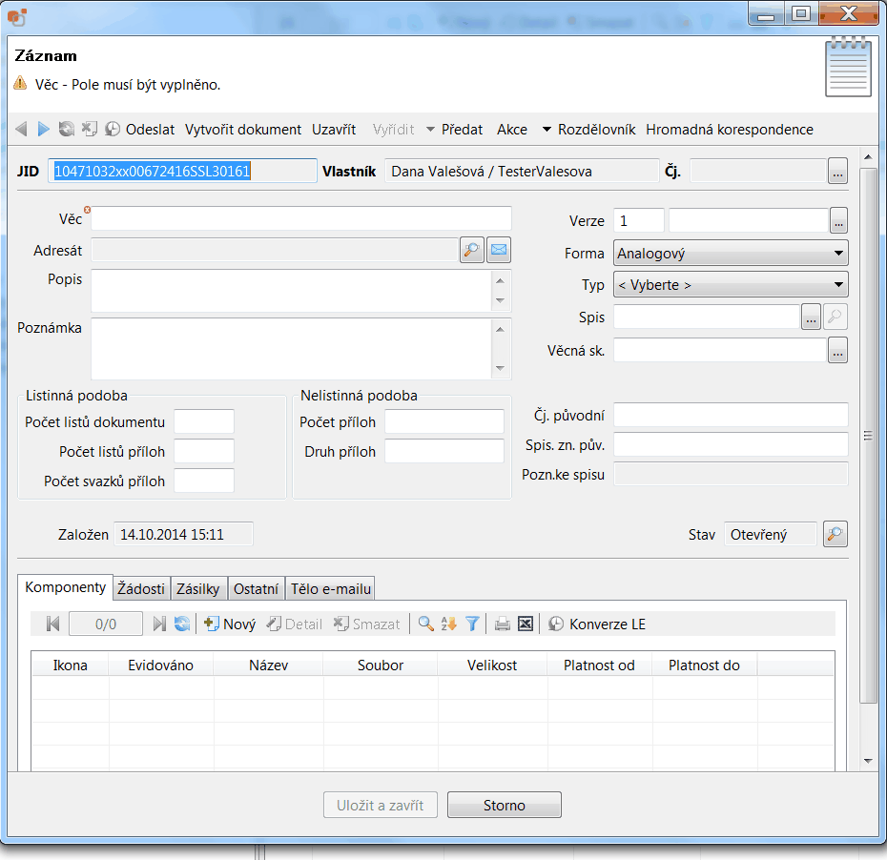
Task: Click Počet listů dokumentu field
Action: pyautogui.click(x=204, y=421)
